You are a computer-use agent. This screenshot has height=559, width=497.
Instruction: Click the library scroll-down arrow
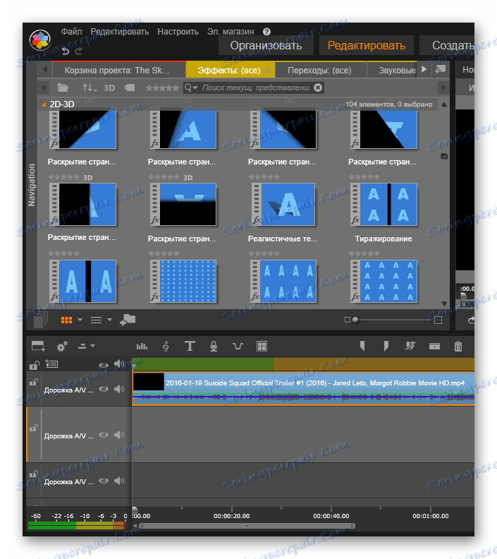click(x=444, y=303)
